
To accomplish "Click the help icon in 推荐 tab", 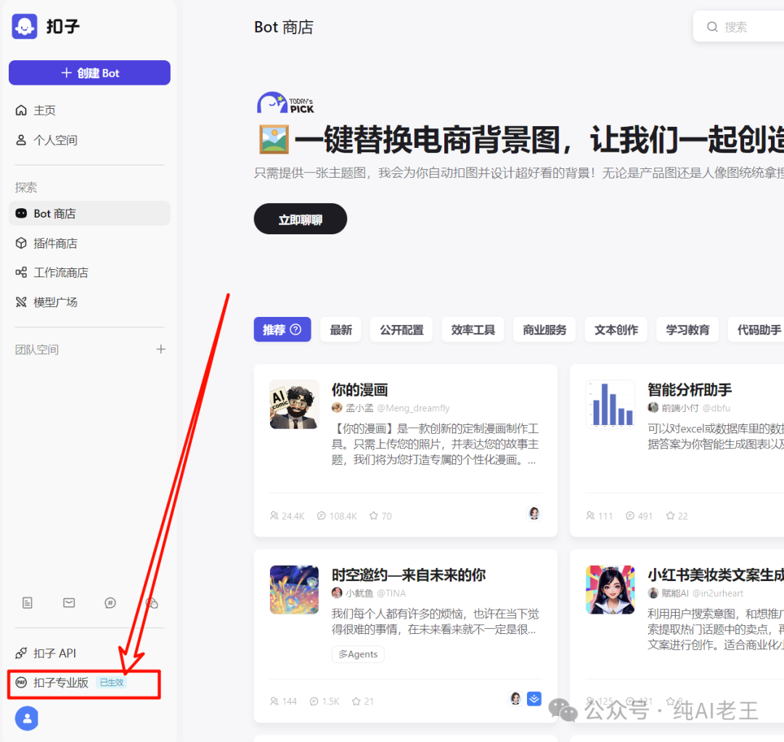I will (296, 330).
